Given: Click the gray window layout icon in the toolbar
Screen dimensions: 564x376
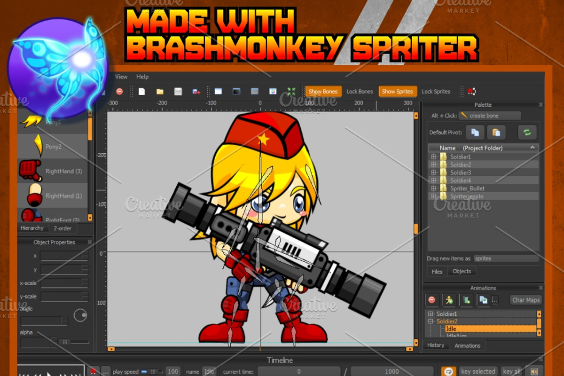Looking at the screenshot, I should pos(254,91).
